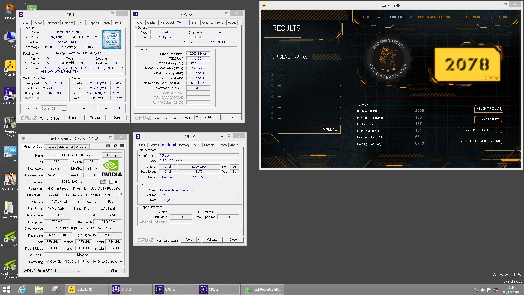Open Internet Explorer from taskbar
The height and width of the screenshot is (295, 524).
pyautogui.click(x=22, y=290)
